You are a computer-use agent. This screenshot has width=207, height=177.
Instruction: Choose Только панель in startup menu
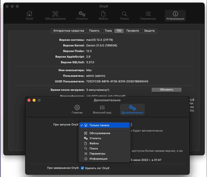click(x=105, y=125)
